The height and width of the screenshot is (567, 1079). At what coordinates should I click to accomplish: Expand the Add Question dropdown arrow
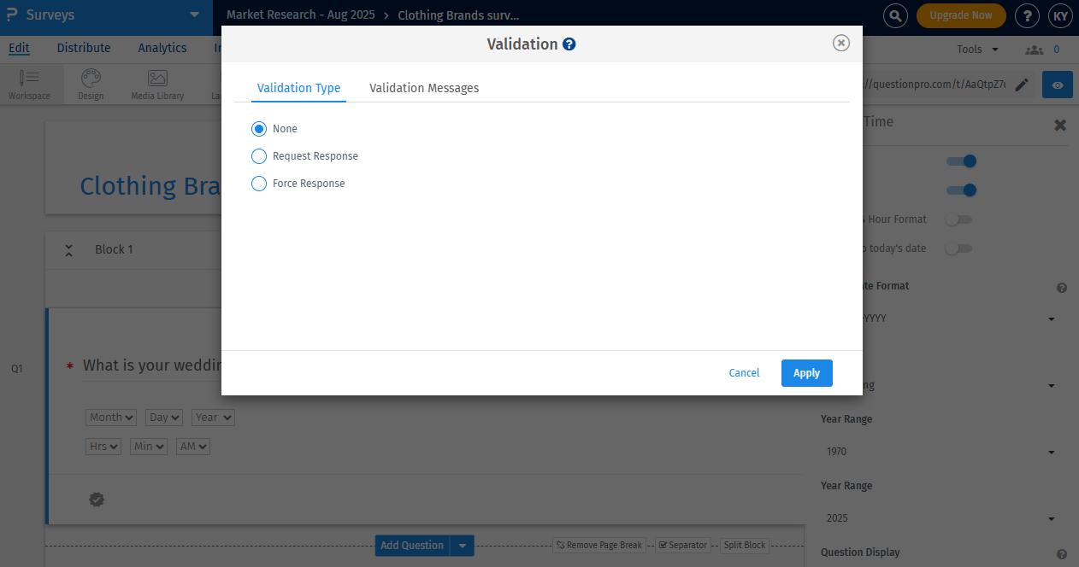(x=463, y=545)
